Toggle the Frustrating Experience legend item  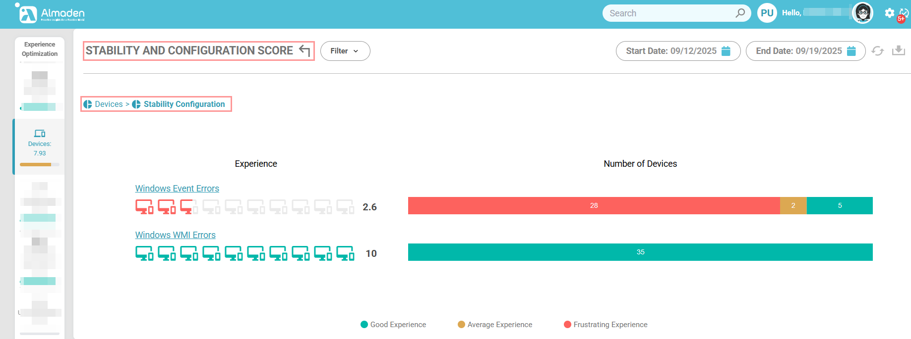point(606,325)
